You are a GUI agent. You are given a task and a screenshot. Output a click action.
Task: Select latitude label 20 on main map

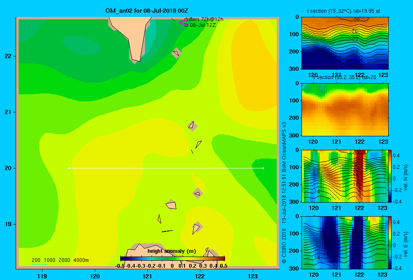pos(8,168)
